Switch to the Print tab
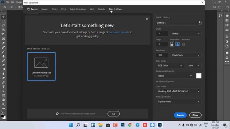 (64, 9)
